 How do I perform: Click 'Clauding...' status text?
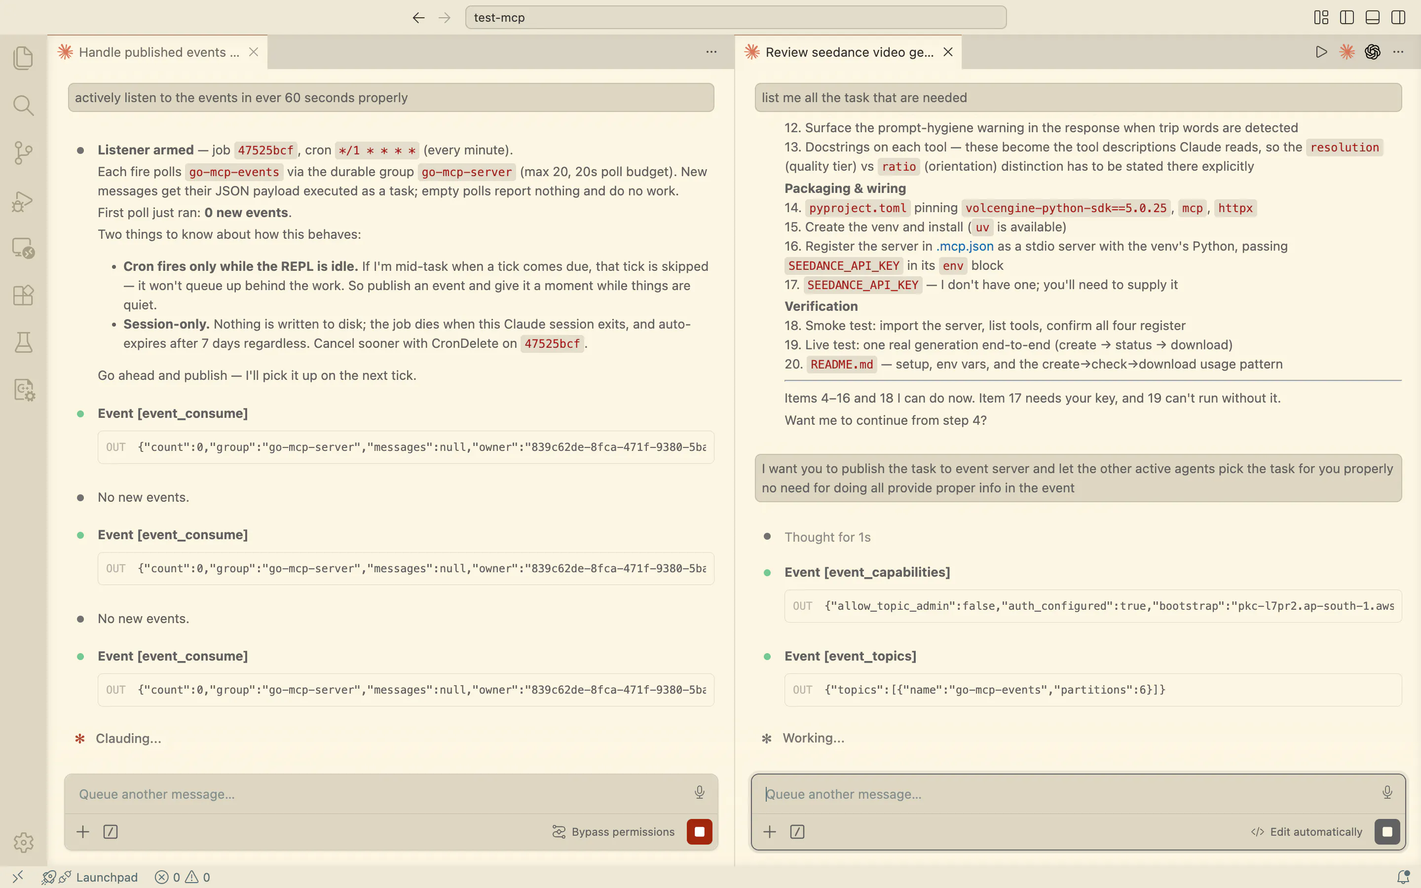coord(128,738)
